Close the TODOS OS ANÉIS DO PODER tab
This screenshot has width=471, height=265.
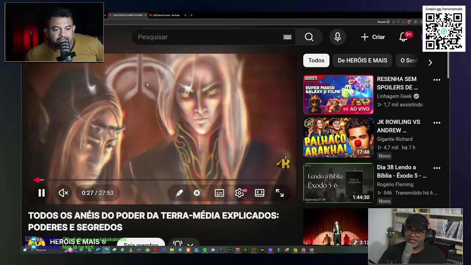coord(145,15)
